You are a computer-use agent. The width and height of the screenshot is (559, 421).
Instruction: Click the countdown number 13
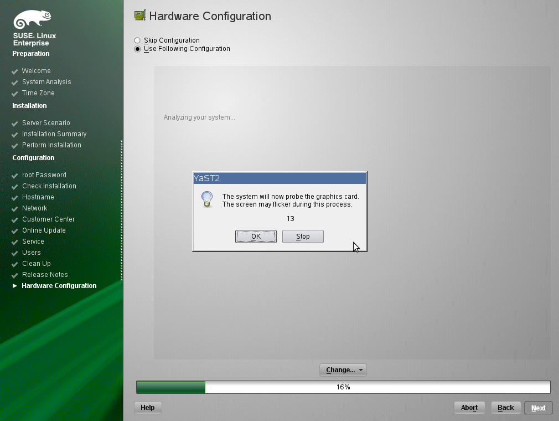click(x=291, y=219)
